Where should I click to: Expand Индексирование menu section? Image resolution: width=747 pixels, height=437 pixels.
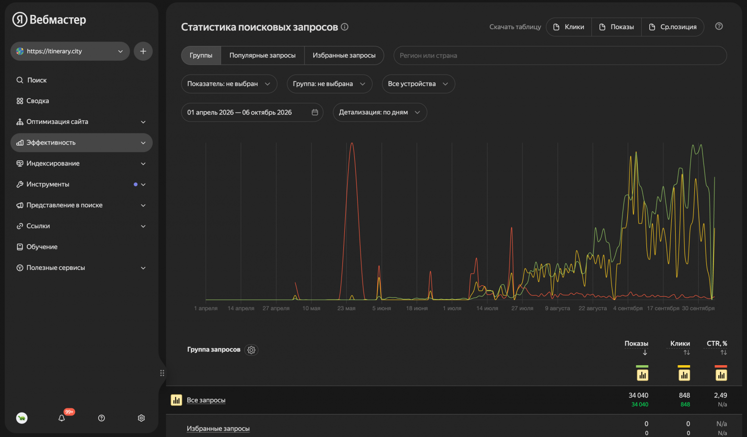[x=81, y=163]
